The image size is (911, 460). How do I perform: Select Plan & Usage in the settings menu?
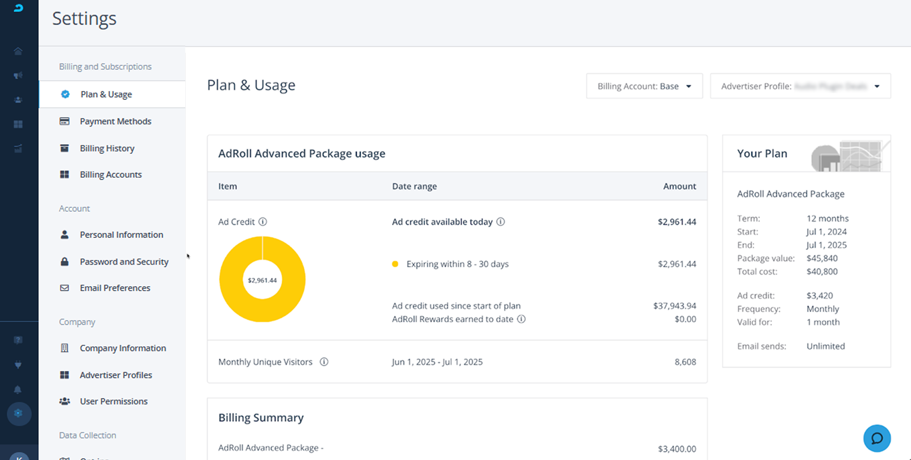pos(112,94)
